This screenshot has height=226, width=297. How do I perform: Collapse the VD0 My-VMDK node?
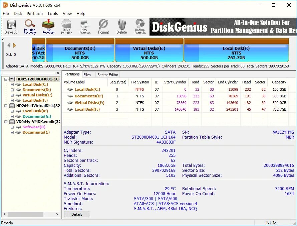[6, 122]
